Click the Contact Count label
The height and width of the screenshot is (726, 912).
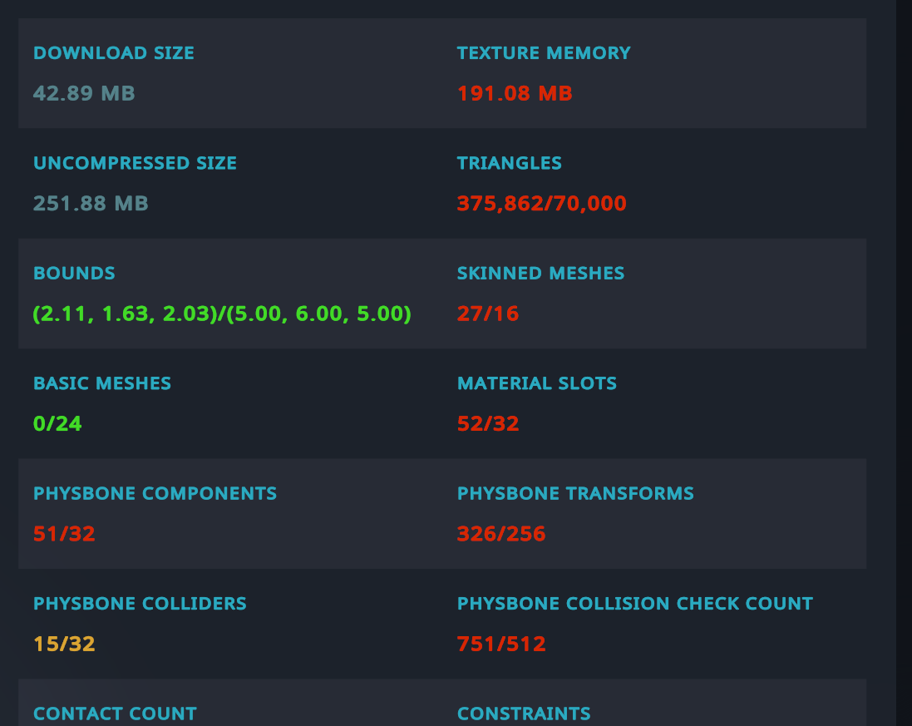click(x=115, y=714)
